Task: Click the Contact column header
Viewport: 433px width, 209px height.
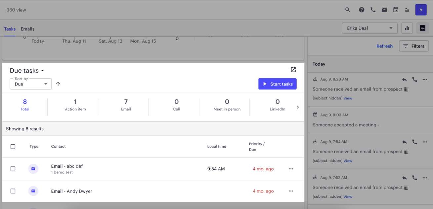Action: pos(59,147)
